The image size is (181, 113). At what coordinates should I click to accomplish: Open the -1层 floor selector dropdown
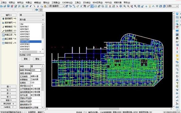pyautogui.click(x=56, y=6)
